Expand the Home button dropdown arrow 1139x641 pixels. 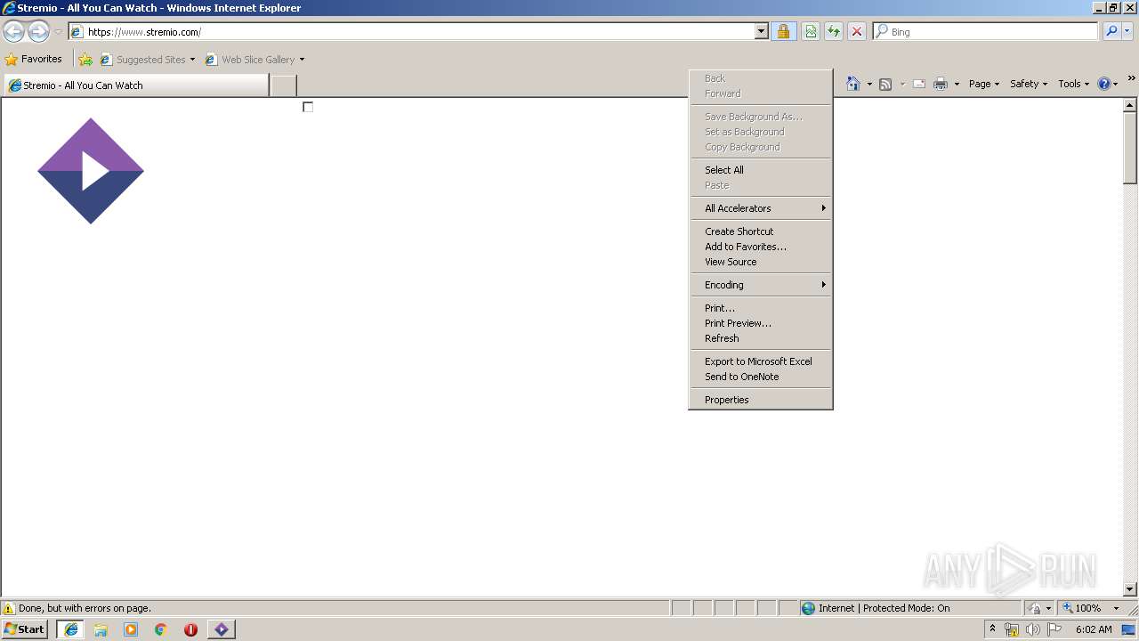[x=869, y=85]
